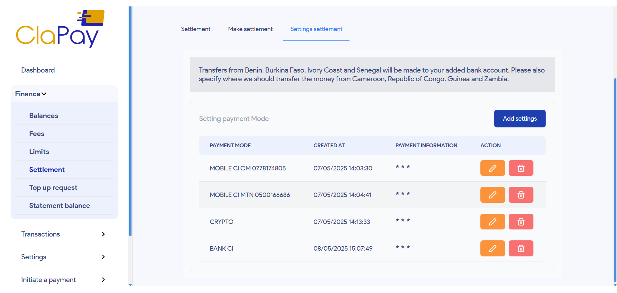The image size is (617, 293).
Task: Collapse the Finance section
Action: (31, 94)
